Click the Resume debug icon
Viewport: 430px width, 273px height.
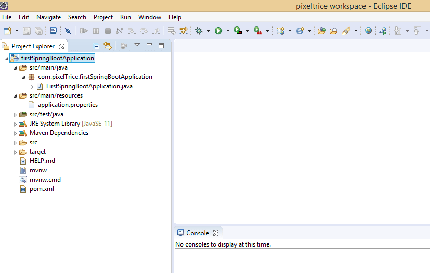(84, 31)
